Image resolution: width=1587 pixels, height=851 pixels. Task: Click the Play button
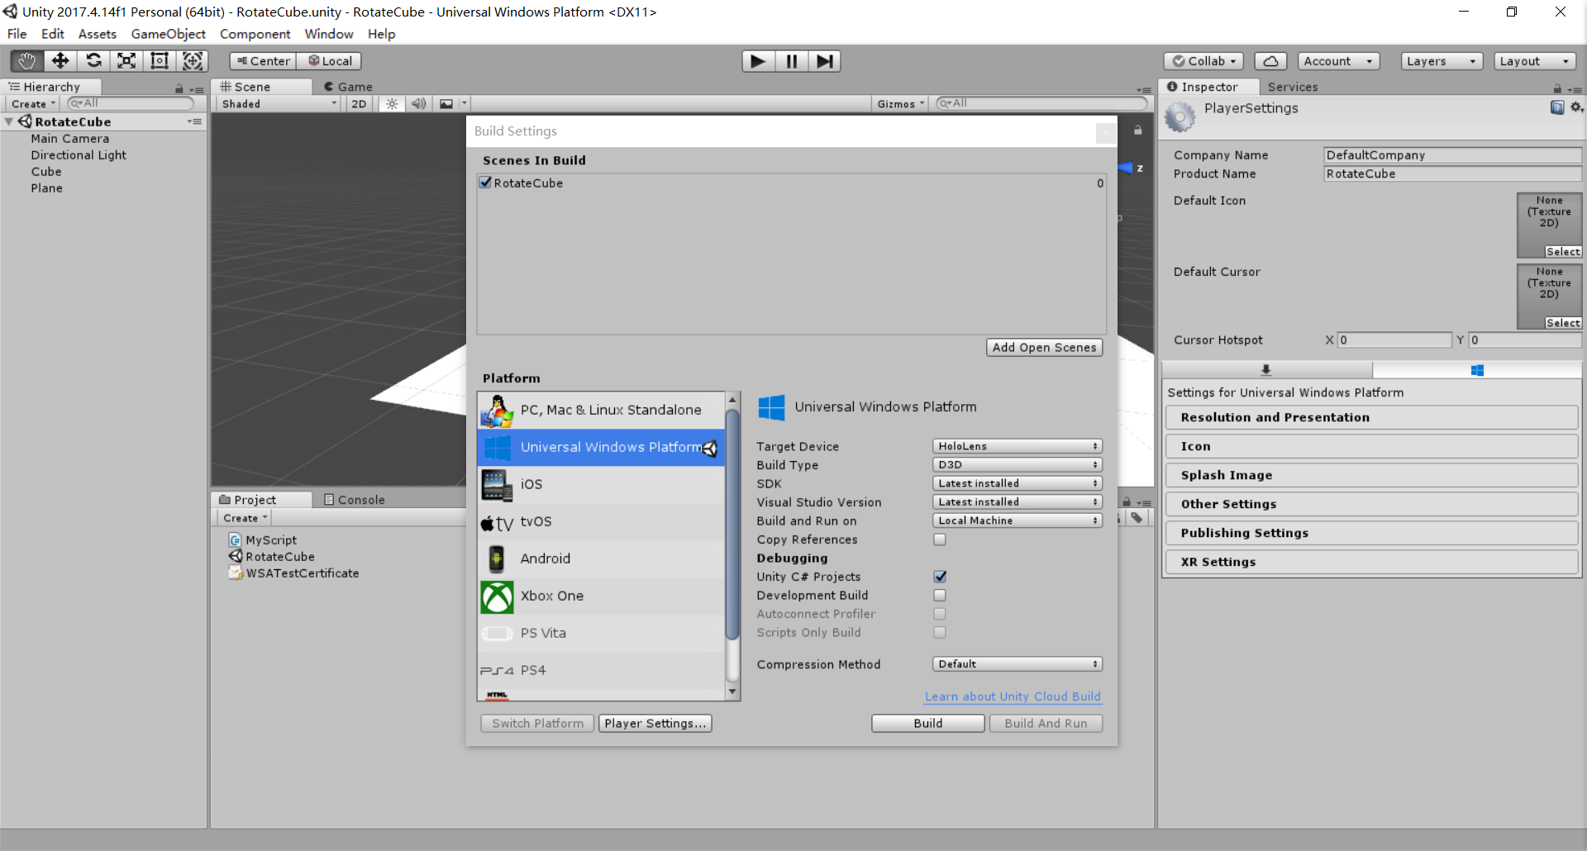tap(758, 61)
